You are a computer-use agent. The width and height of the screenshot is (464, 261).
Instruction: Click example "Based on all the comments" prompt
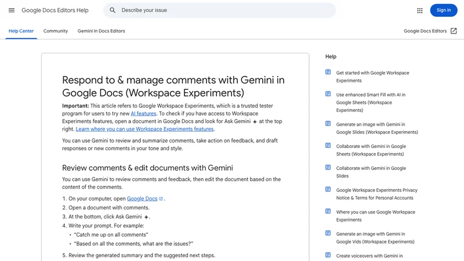[x=133, y=244]
